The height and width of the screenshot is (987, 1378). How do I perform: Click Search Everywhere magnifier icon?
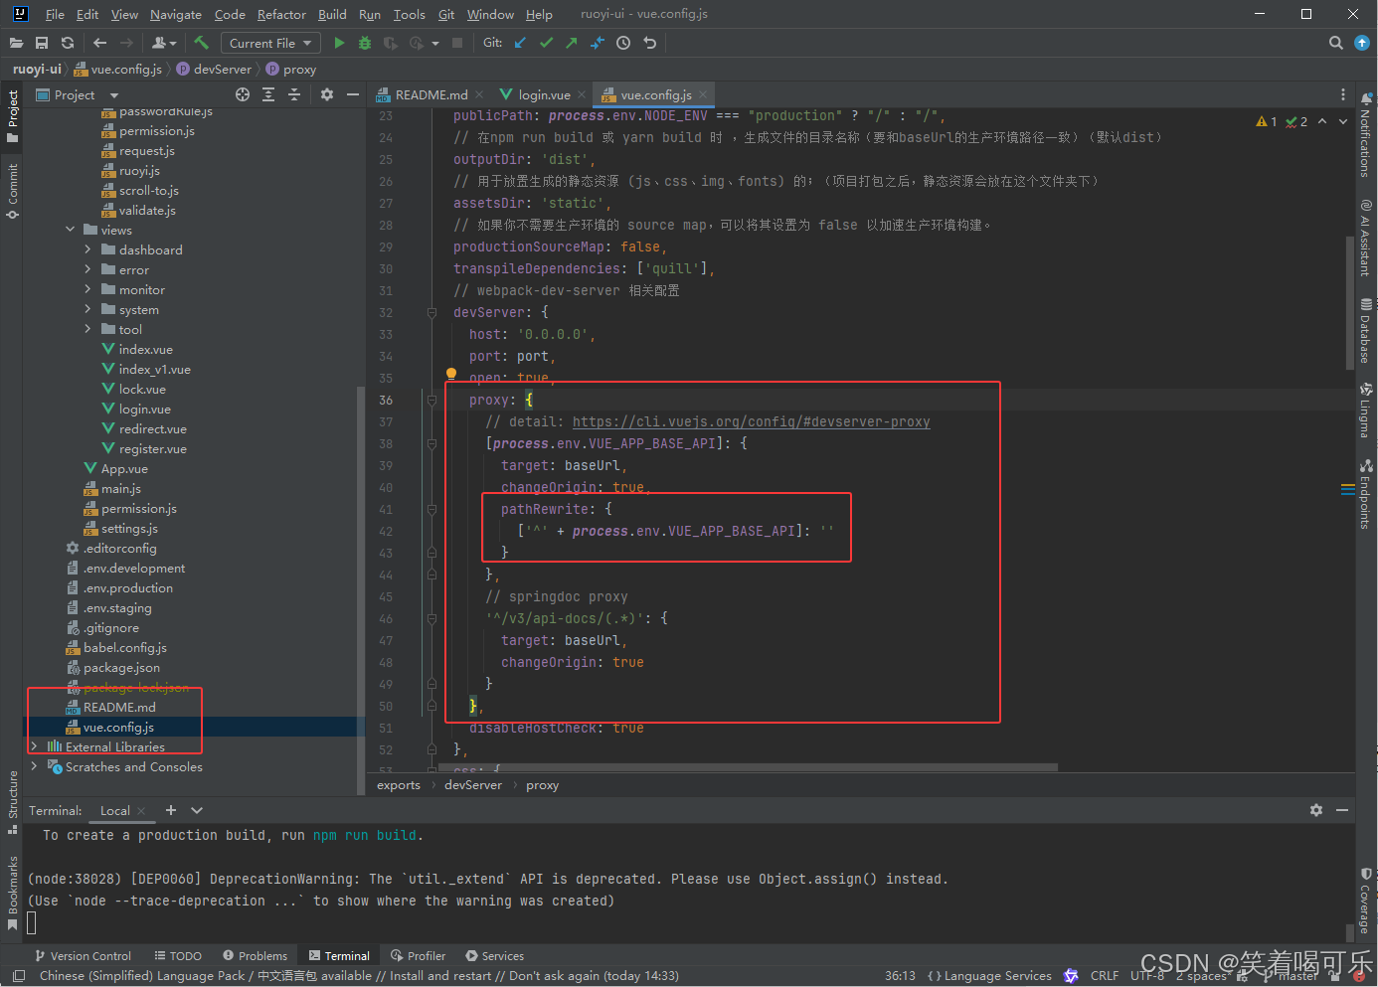coord(1336,43)
